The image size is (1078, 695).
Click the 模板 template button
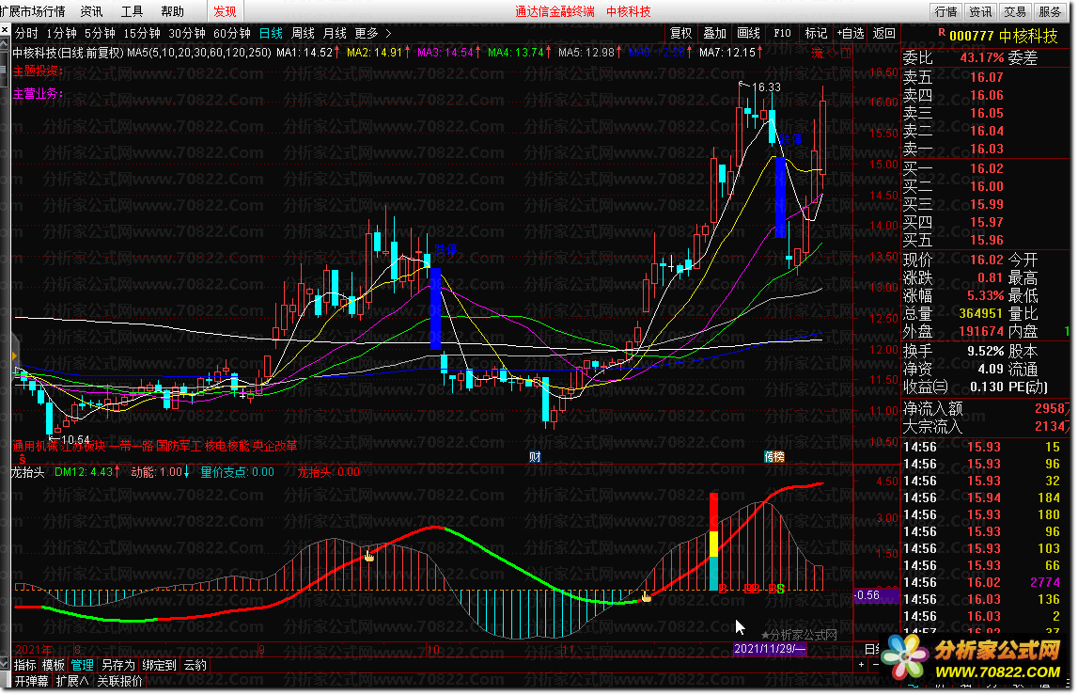(x=54, y=666)
